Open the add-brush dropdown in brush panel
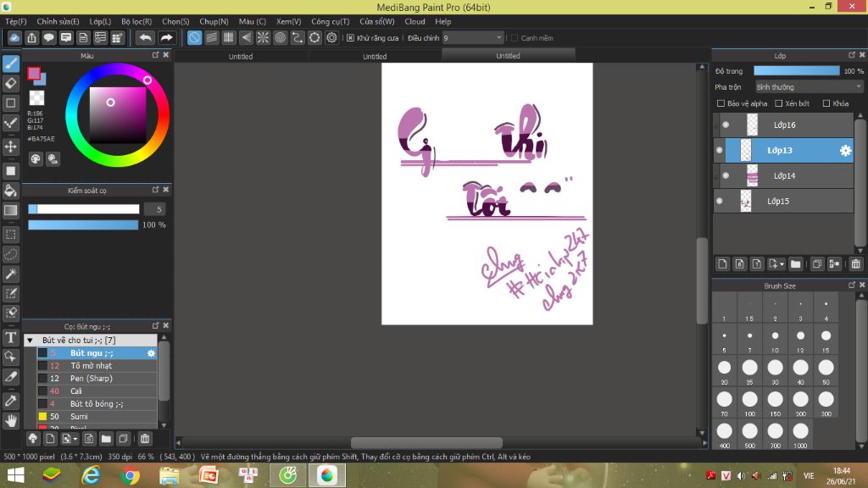 pos(70,439)
